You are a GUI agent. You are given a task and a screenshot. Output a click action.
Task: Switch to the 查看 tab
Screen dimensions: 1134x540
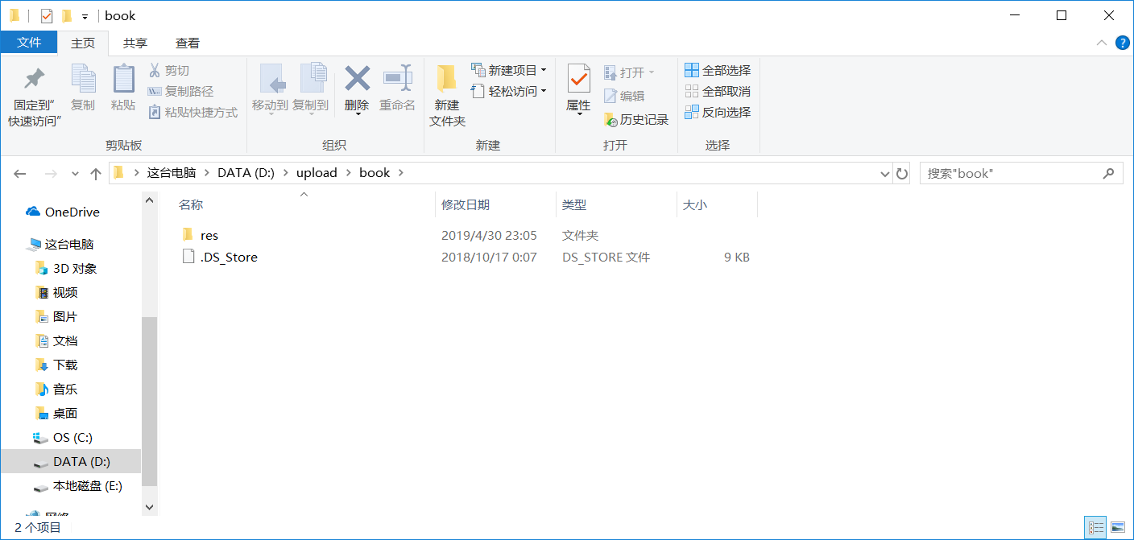187,43
